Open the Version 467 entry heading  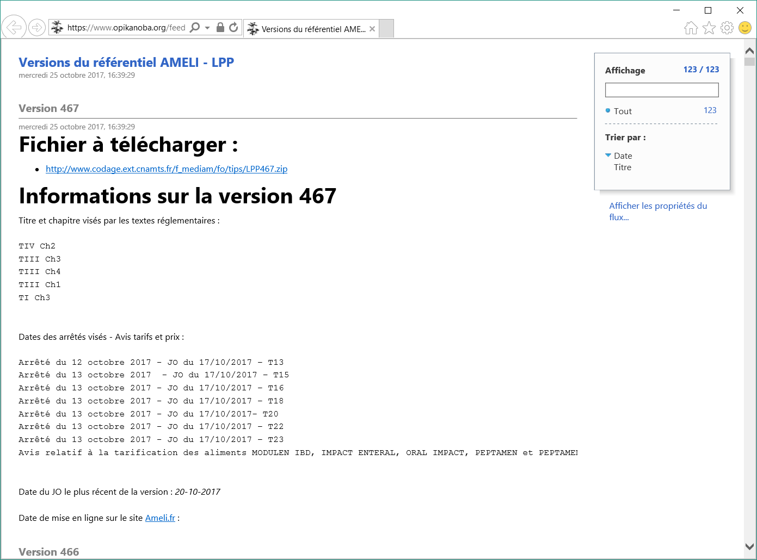tap(49, 108)
